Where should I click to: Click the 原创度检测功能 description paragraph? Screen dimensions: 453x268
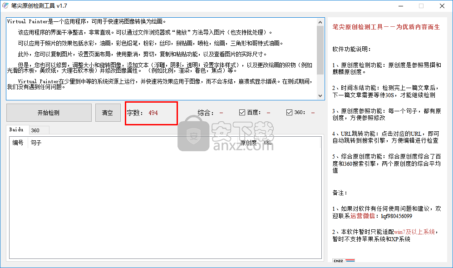pyautogui.click(x=387, y=69)
